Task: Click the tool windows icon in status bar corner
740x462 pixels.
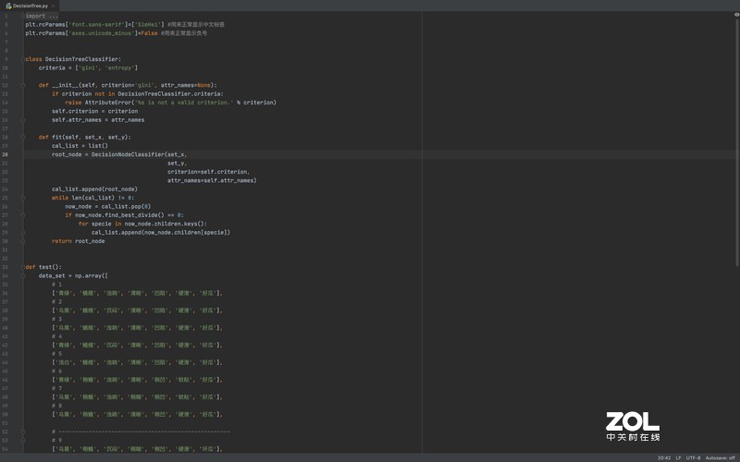Action: click(6, 457)
